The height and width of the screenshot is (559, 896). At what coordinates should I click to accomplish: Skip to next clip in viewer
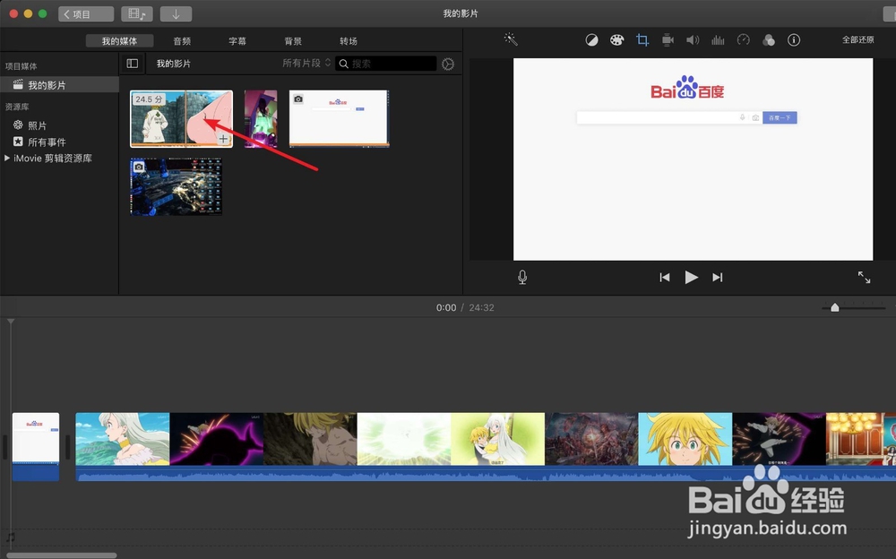pyautogui.click(x=717, y=277)
